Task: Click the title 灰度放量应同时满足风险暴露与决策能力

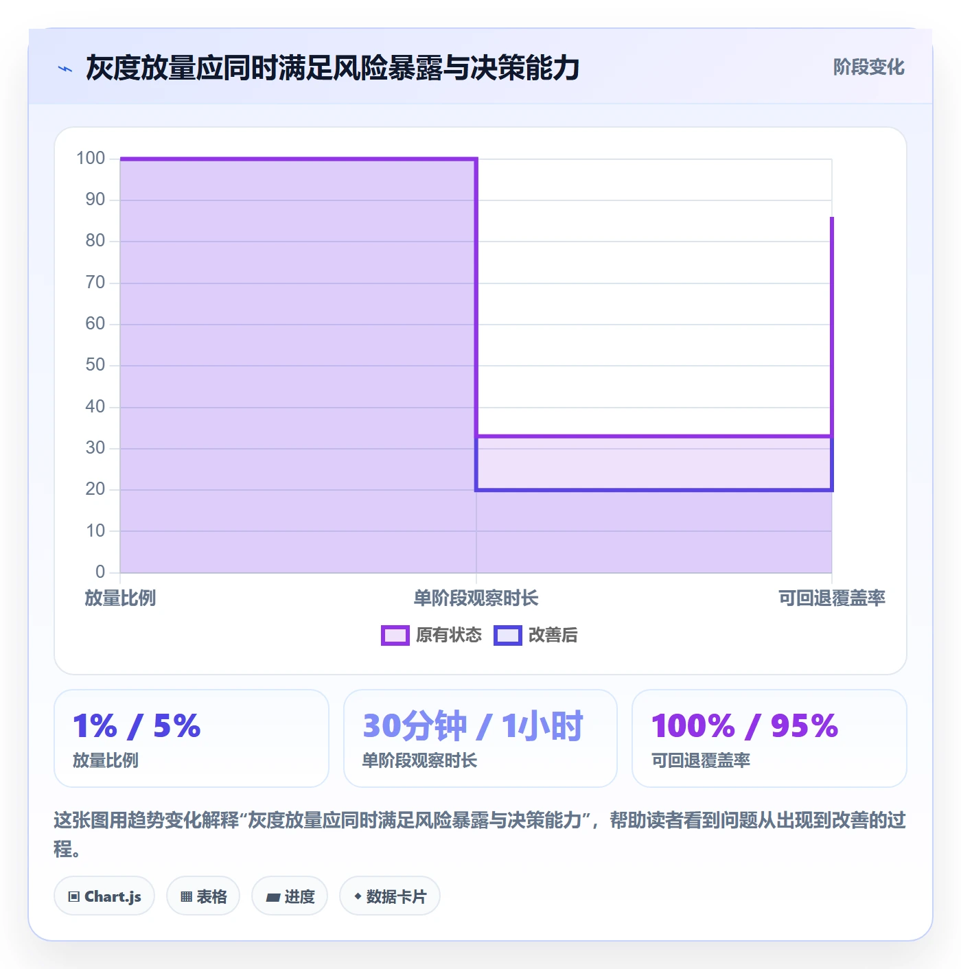Action: tap(333, 68)
